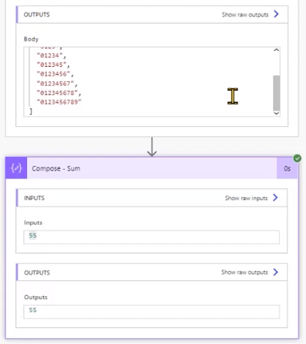The image size is (306, 344).
Task: Click the 0s duration label
Action: coord(287,169)
